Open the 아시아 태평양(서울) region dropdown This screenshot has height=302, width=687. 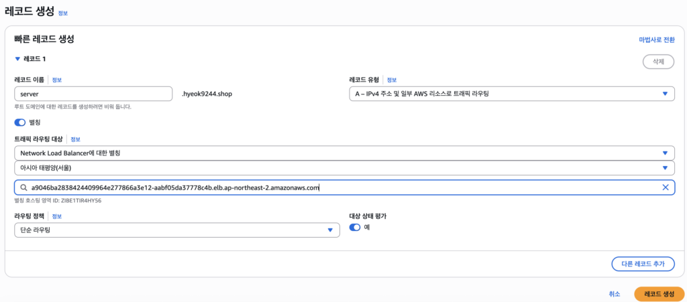tap(344, 168)
